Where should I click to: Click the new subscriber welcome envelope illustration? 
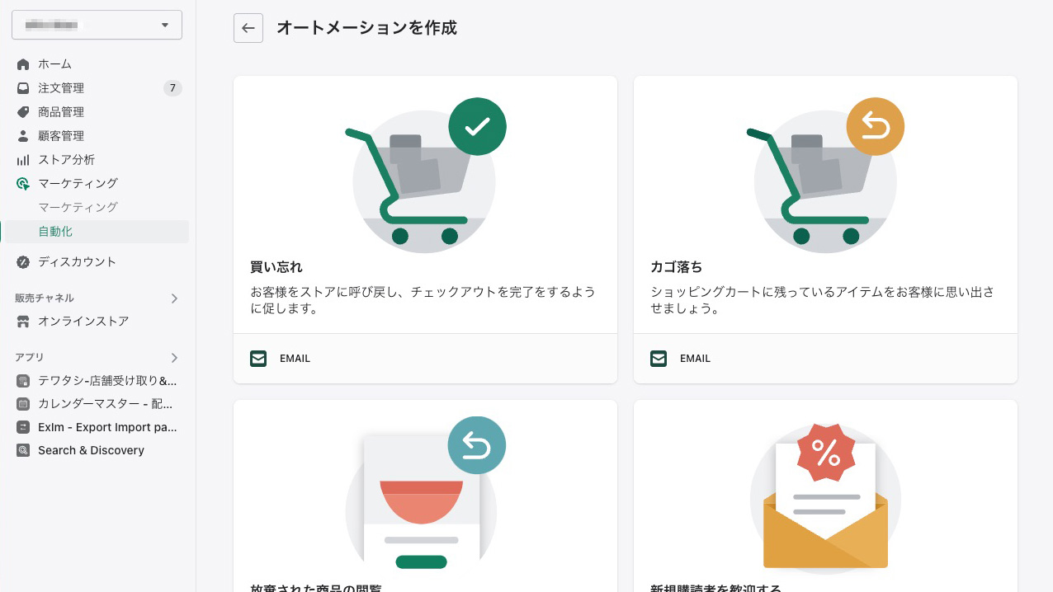(x=825, y=496)
